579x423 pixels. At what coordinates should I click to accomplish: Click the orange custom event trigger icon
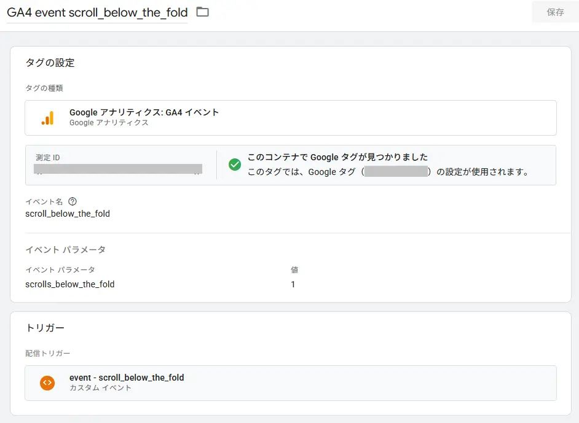(x=47, y=383)
